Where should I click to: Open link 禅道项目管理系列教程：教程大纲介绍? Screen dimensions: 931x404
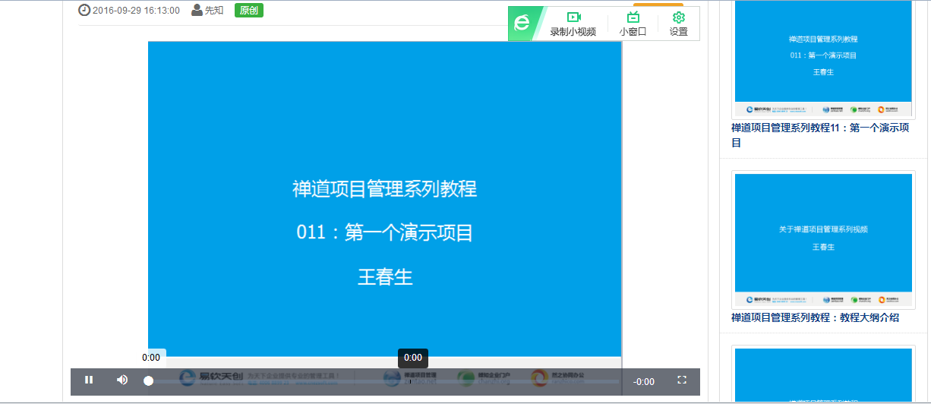[x=815, y=317]
